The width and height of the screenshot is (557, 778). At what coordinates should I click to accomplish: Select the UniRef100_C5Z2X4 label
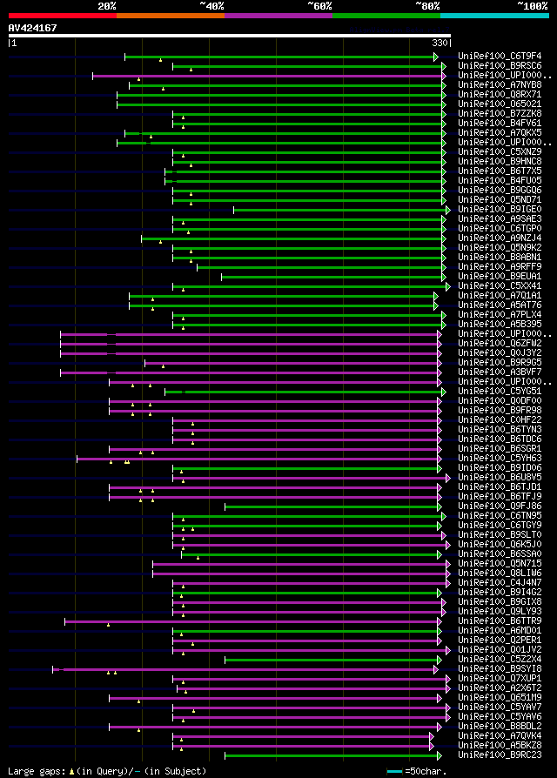(x=500, y=660)
